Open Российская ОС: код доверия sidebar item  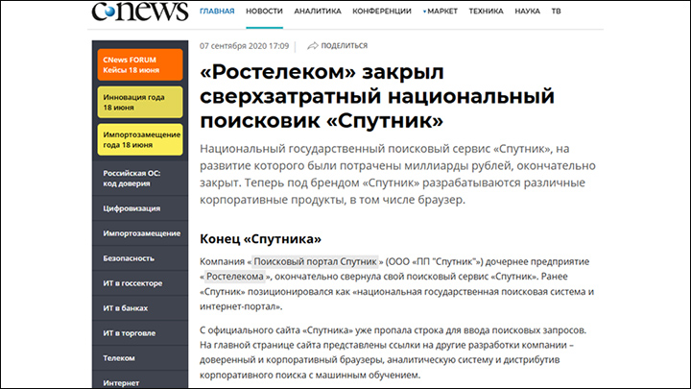(139, 181)
